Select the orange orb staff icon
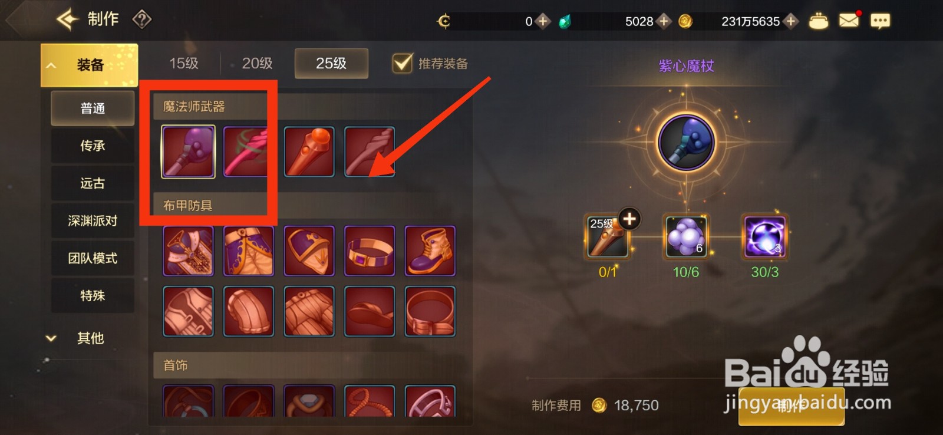This screenshot has width=943, height=435. (x=309, y=152)
